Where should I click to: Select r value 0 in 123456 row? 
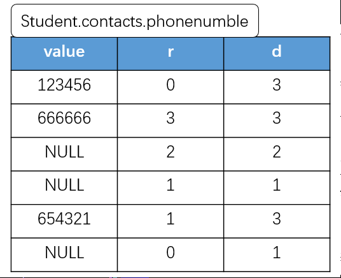[170, 87]
